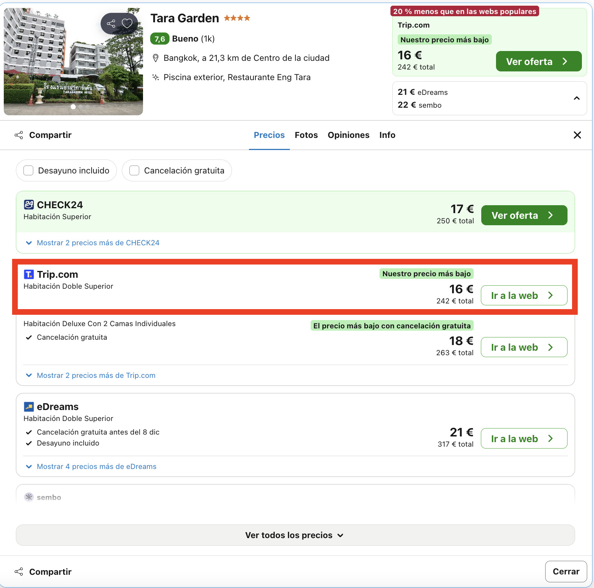Open the Tara Garden hotel photo

[73, 62]
